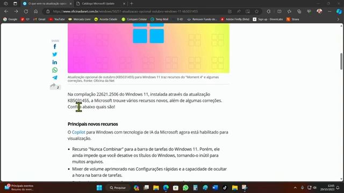Show hidden system tray icons
344x193 pixels.
click(x=295, y=188)
